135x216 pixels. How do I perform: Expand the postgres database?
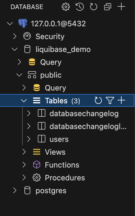point(15,191)
